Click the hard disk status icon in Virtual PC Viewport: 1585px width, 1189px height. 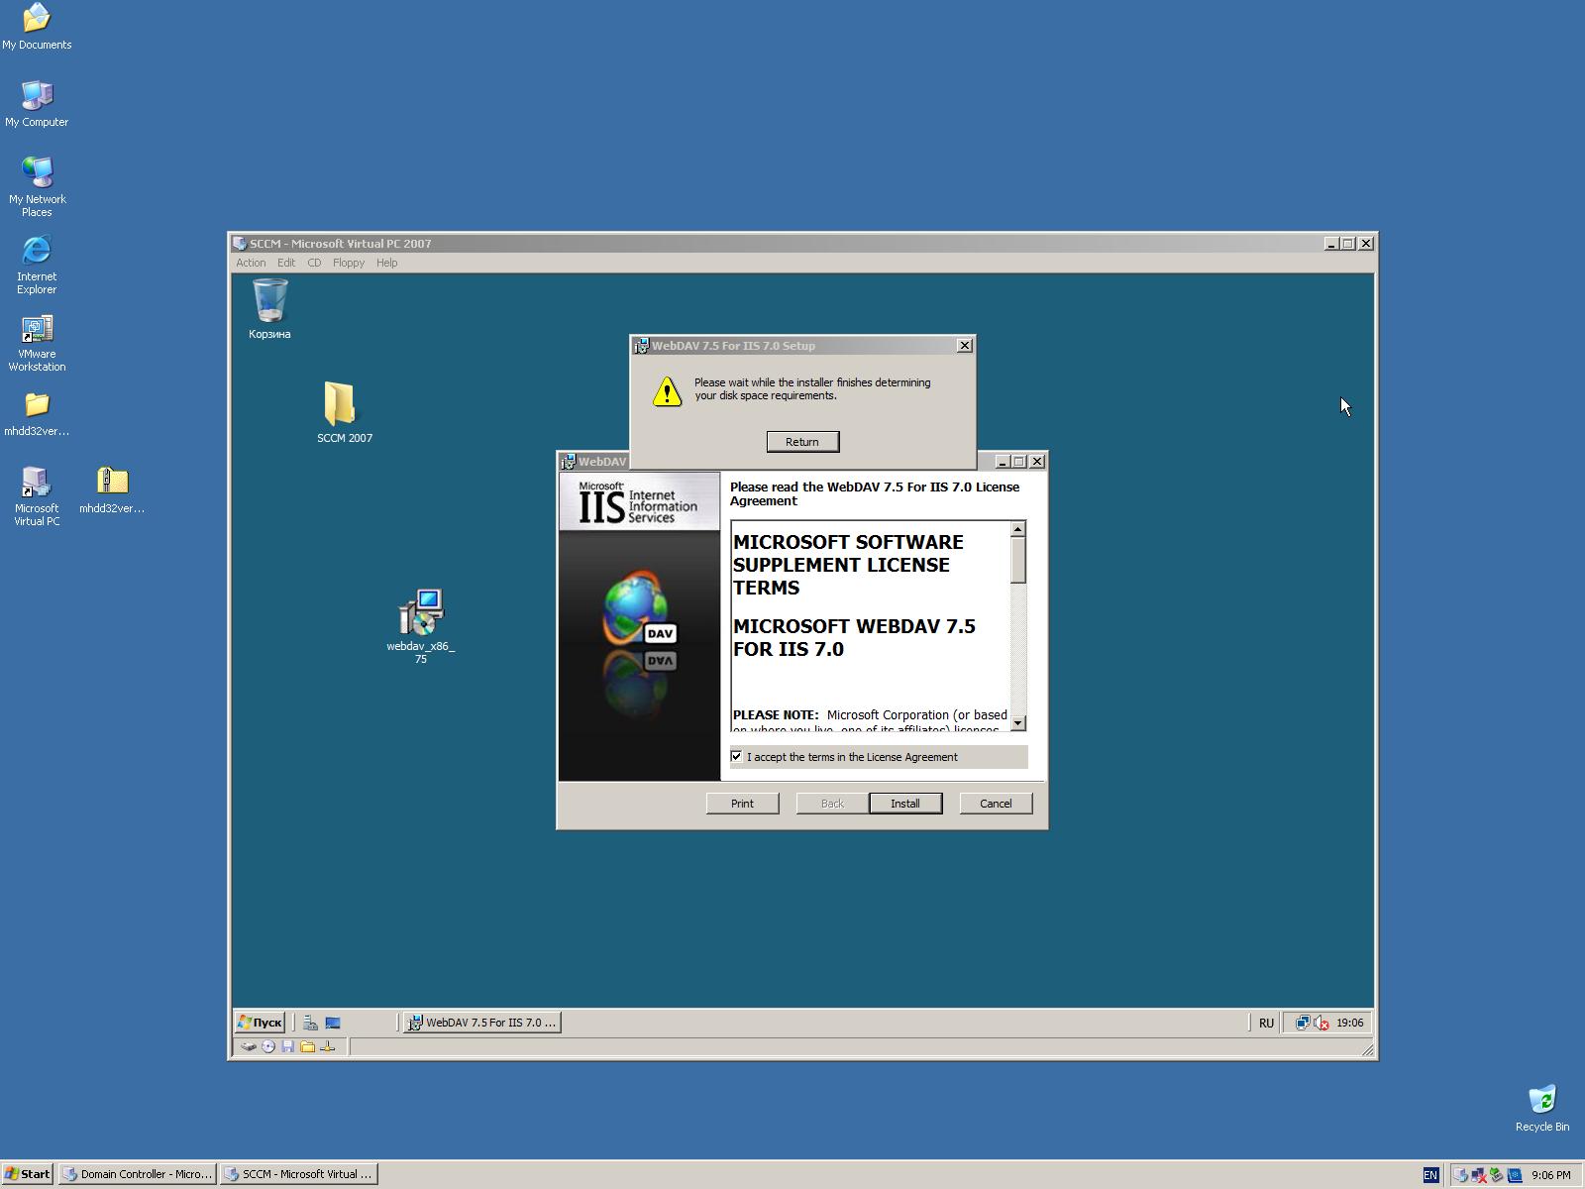tap(249, 1046)
